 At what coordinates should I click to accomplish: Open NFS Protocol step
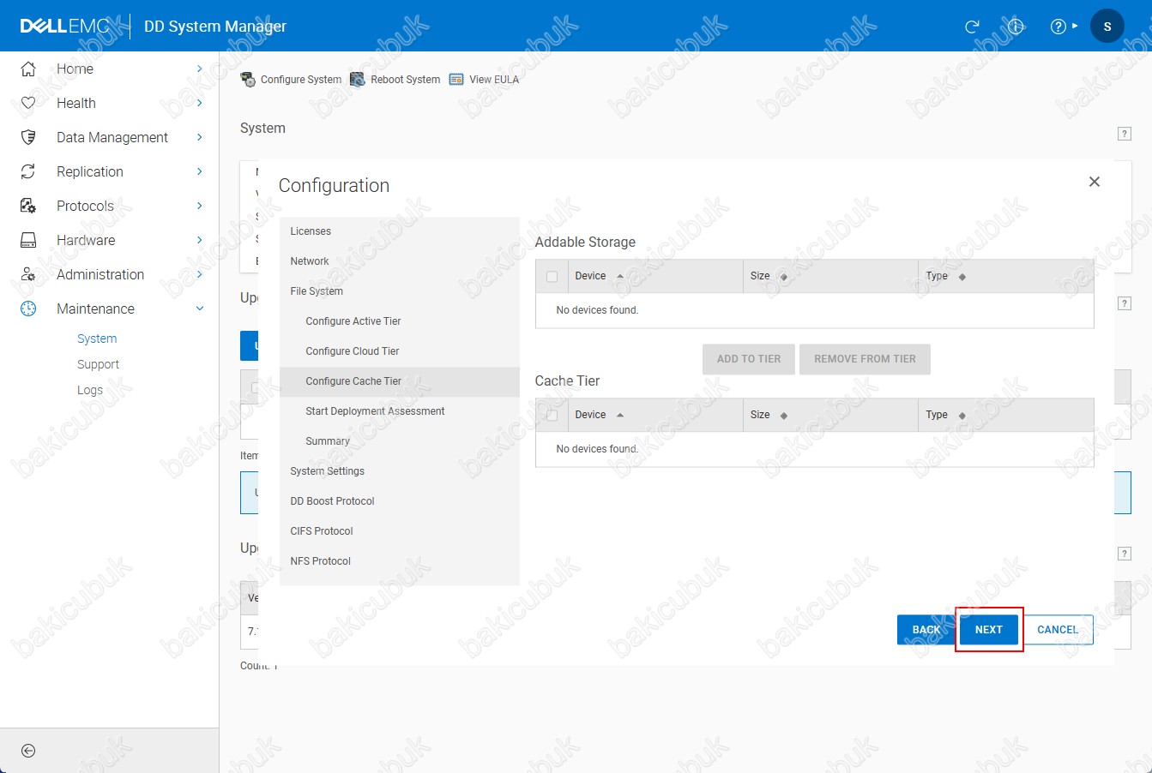pyautogui.click(x=400, y=561)
